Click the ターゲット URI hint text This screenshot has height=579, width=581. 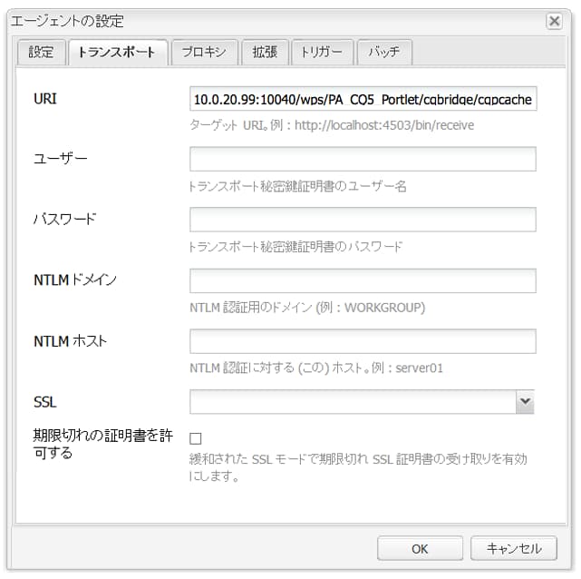point(332,125)
